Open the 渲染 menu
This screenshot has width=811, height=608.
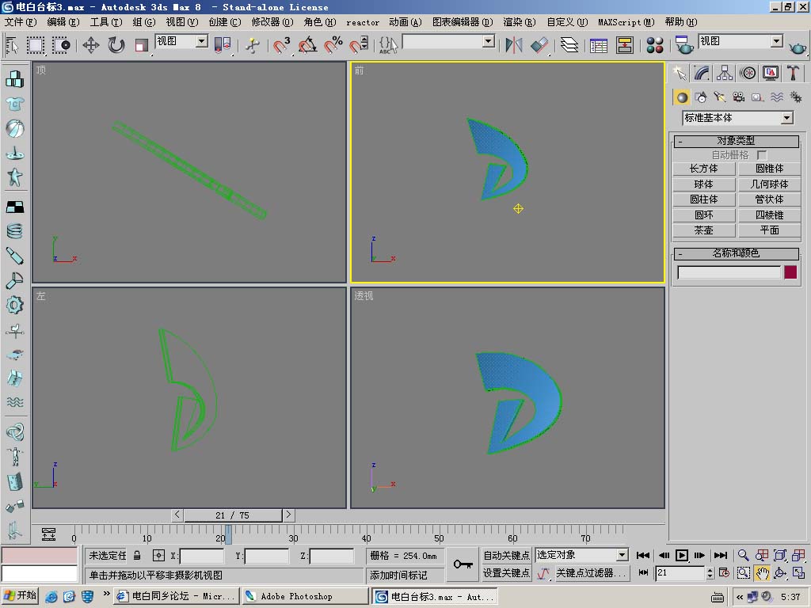[517, 22]
